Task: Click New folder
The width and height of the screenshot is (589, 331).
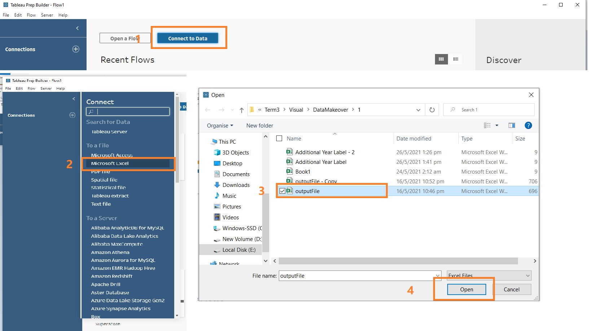Action: pos(260,126)
